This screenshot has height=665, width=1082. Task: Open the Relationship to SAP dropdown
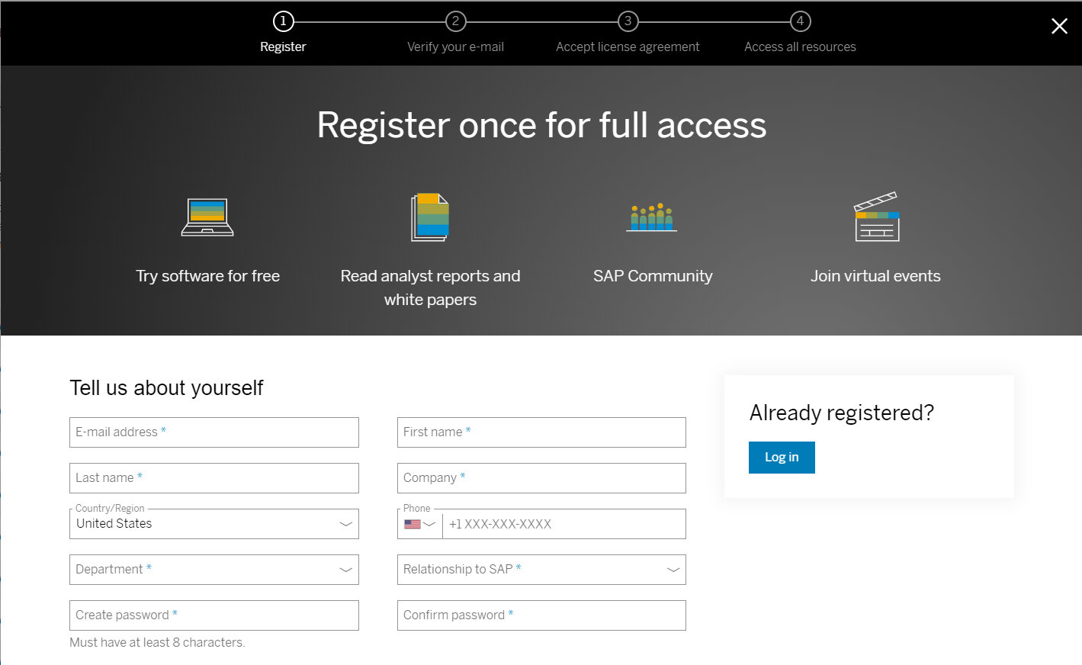coord(541,570)
